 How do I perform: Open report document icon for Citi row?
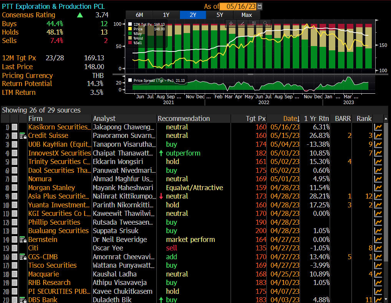pyautogui.click(x=15, y=248)
